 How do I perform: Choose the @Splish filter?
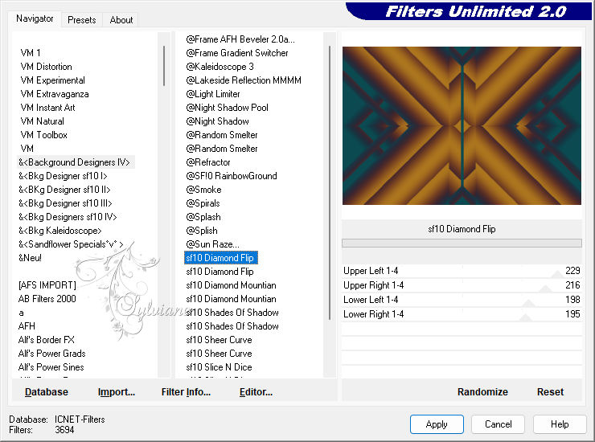pos(202,231)
